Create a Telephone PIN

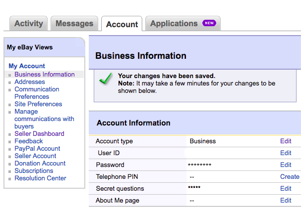tap(290, 177)
